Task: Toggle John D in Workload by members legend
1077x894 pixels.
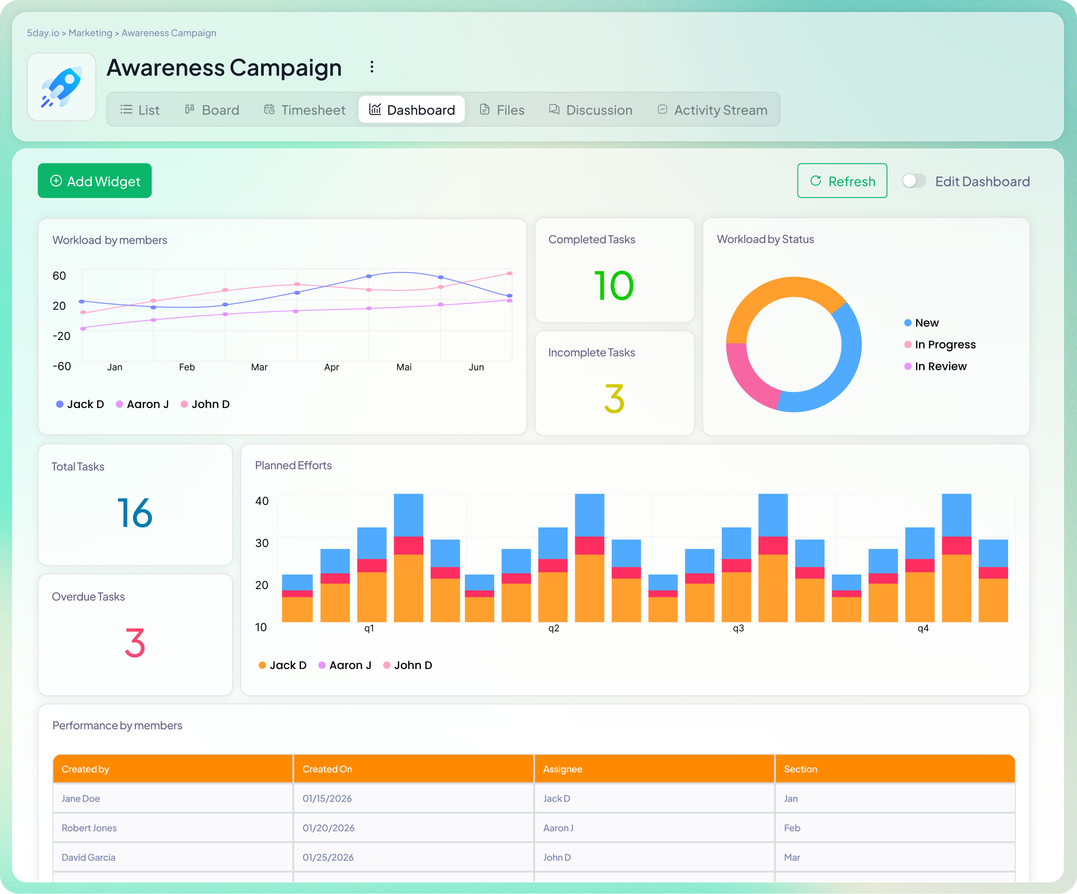Action: click(x=205, y=405)
